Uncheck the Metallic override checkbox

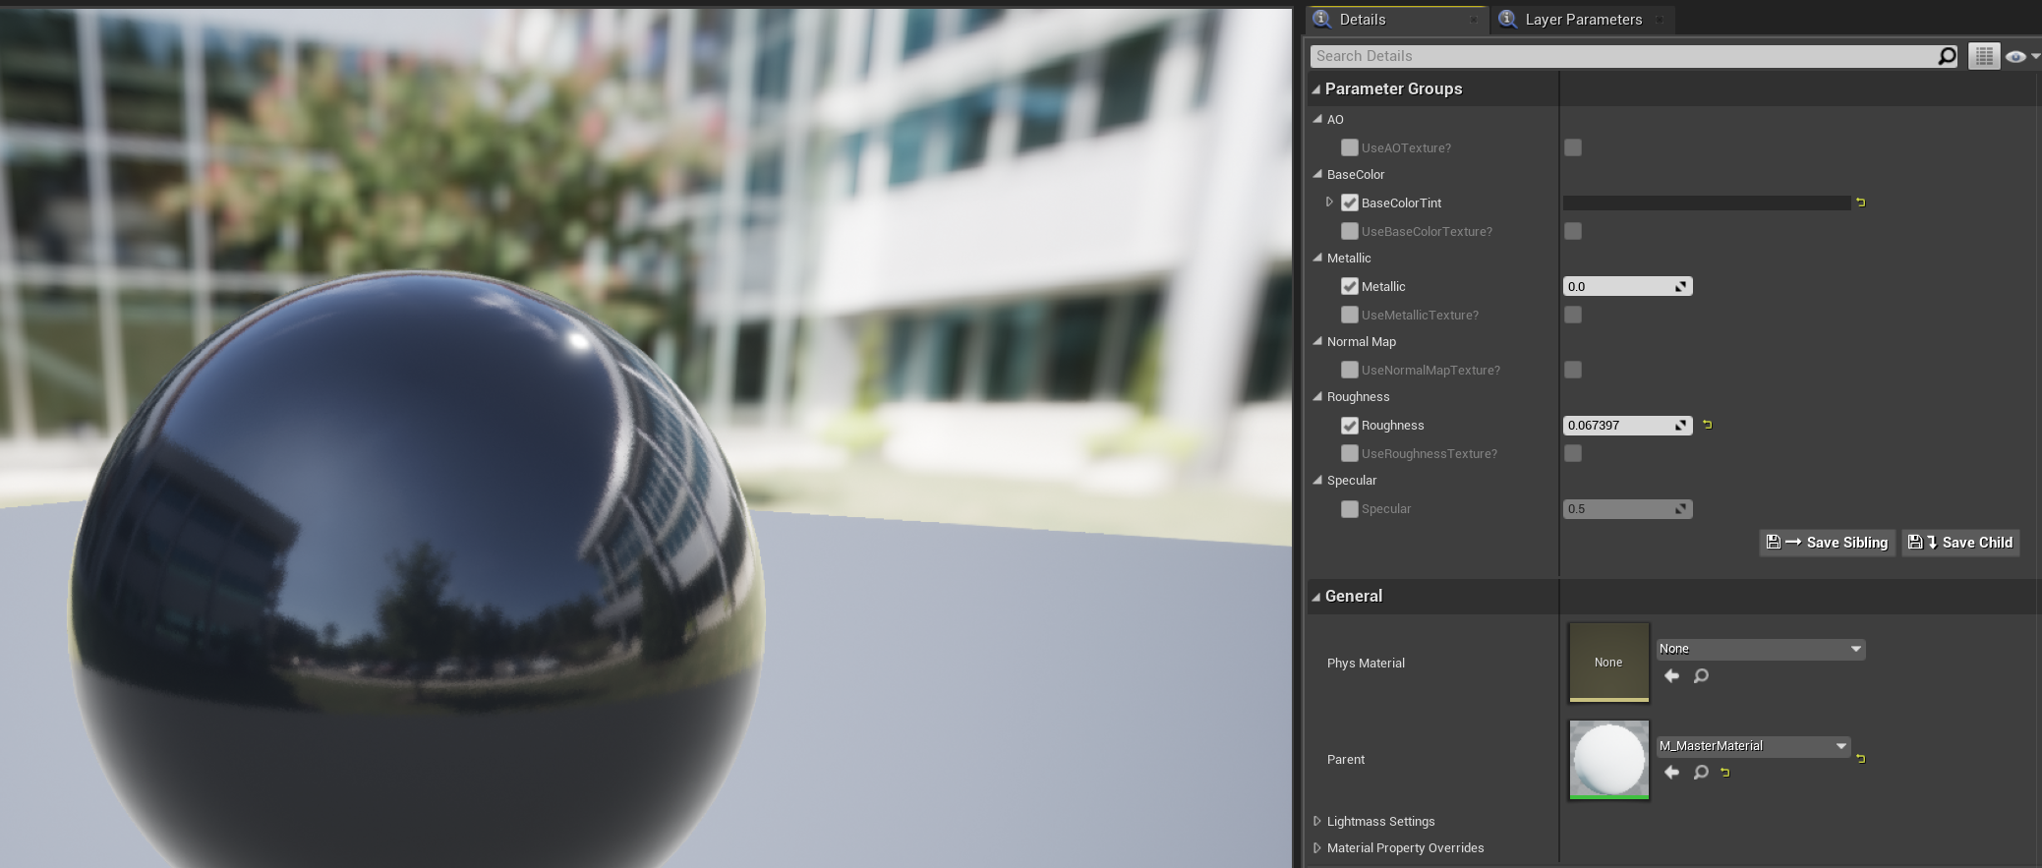pyautogui.click(x=1350, y=286)
